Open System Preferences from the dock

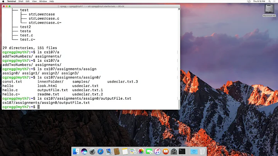click(x=174, y=151)
